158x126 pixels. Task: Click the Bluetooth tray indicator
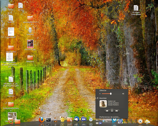[104, 121]
